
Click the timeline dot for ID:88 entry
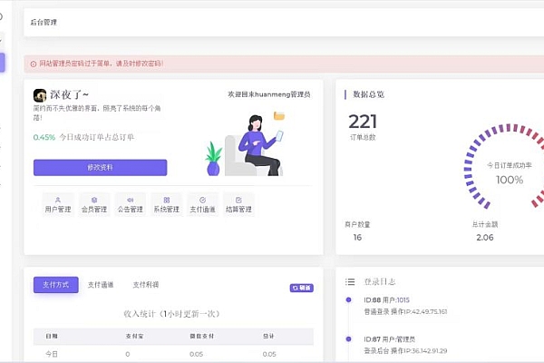pyautogui.click(x=349, y=299)
